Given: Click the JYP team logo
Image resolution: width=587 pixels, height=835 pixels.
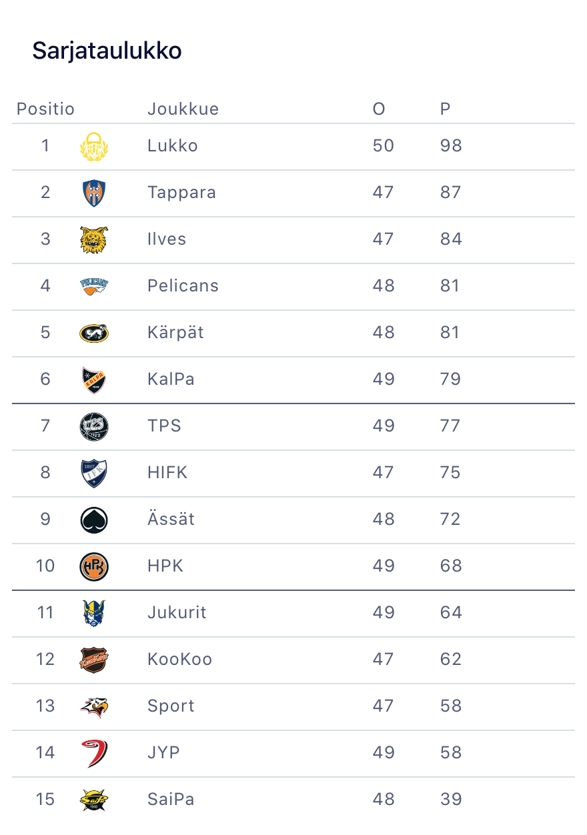Looking at the screenshot, I should [93, 753].
